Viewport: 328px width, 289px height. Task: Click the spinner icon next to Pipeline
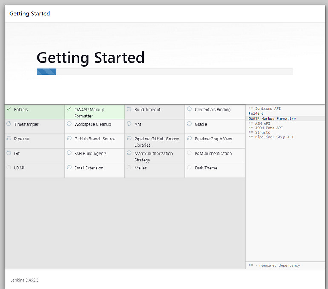coord(9,138)
